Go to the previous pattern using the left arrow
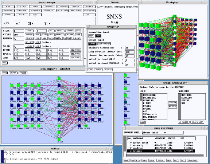Image resolution: width=210 pixels, height=164 pixels. tap(61, 38)
